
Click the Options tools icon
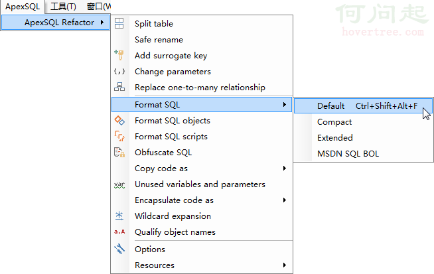pyautogui.click(x=119, y=249)
